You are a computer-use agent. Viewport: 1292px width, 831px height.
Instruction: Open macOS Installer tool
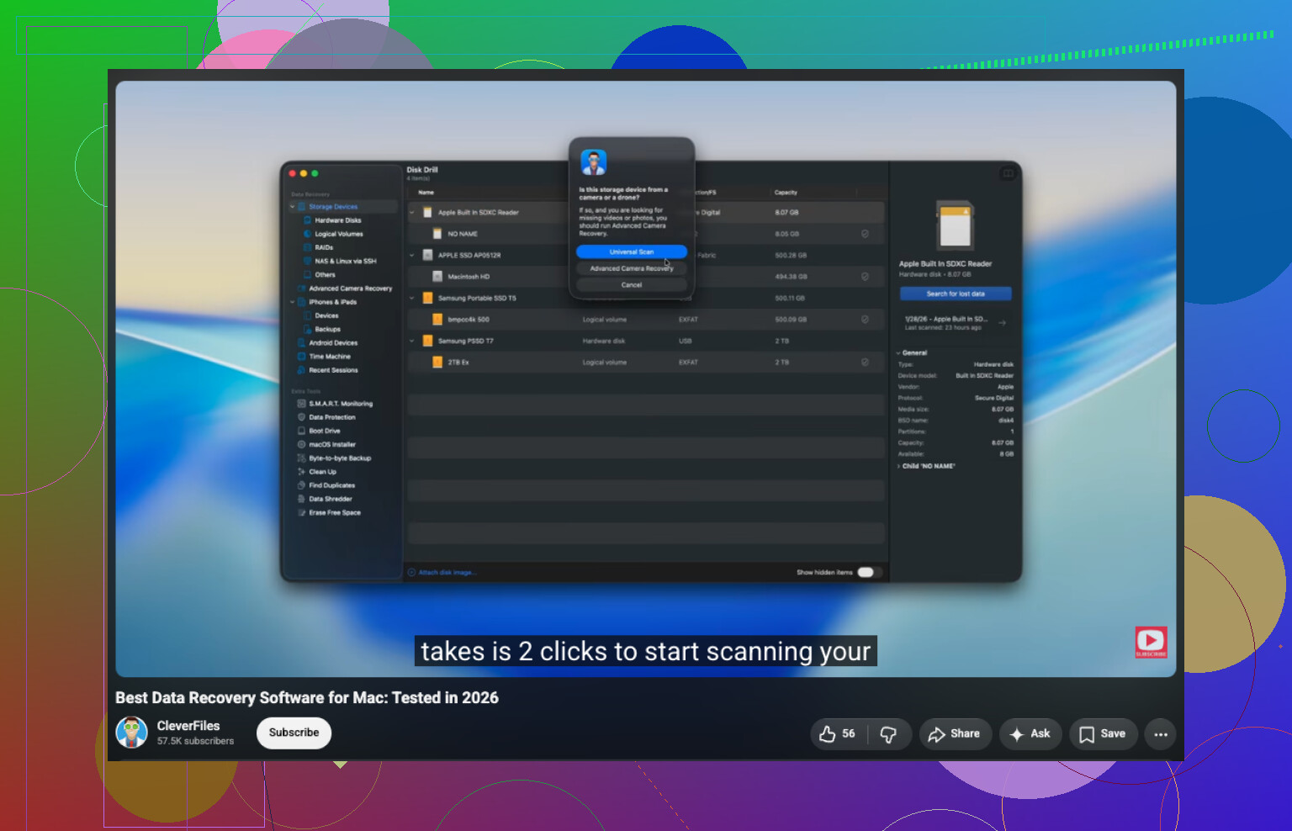coord(331,444)
